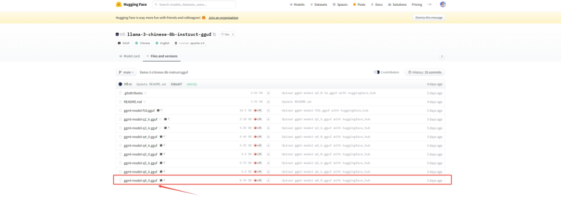Open the ggml-model-q5_0.gguf file
This screenshot has height=216, width=561.
pos(140,154)
